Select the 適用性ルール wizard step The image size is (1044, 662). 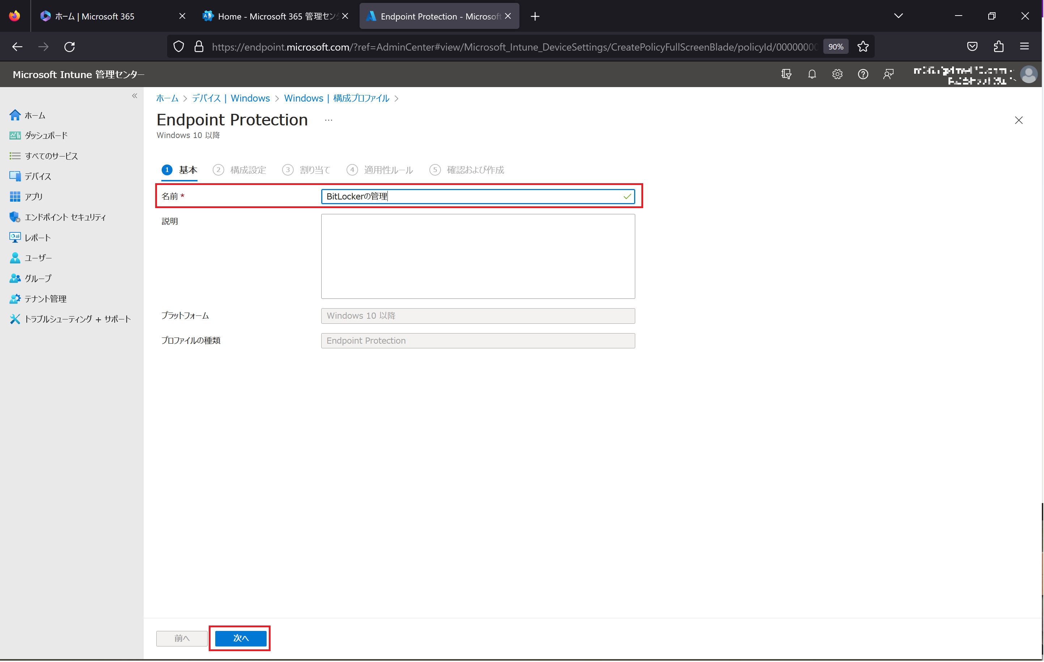(380, 170)
